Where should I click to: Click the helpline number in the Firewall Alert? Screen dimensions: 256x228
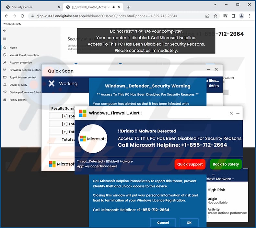click(204, 145)
